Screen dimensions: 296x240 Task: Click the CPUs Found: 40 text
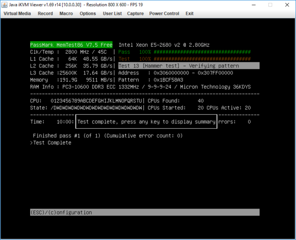[x=176, y=101]
